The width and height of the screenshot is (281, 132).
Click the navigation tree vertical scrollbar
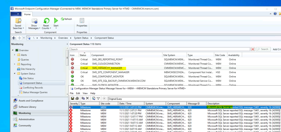67,58
